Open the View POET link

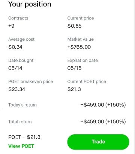pos(21,146)
